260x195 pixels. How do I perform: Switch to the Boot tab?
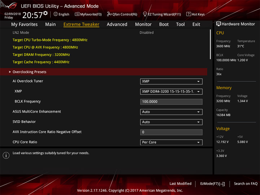click(x=164, y=25)
